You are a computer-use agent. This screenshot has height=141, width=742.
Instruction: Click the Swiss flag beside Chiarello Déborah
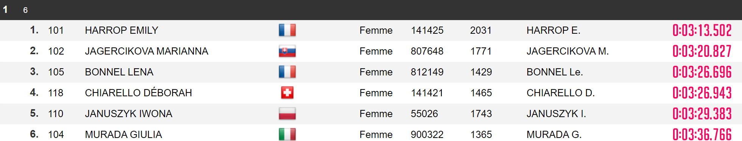[x=287, y=93]
